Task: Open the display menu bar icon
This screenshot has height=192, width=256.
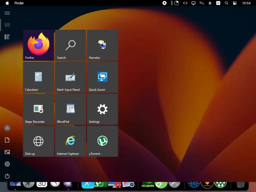Action: (x=193, y=3)
